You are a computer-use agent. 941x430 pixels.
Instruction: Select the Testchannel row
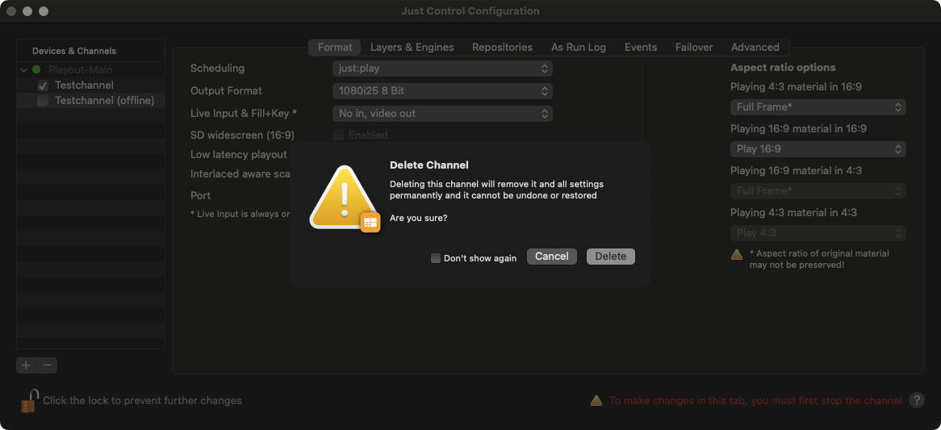tap(90, 86)
